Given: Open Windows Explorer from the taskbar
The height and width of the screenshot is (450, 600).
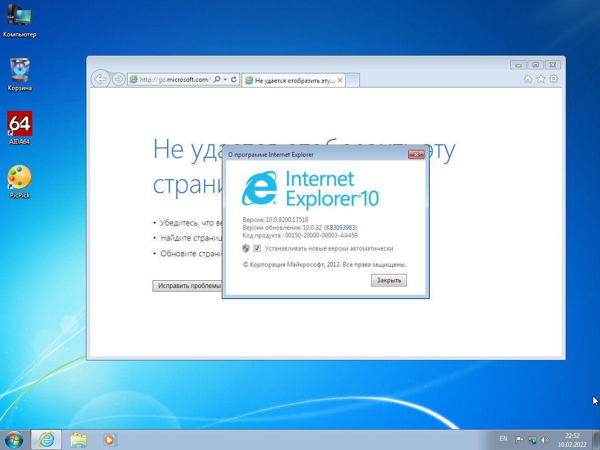Looking at the screenshot, I should (79, 440).
